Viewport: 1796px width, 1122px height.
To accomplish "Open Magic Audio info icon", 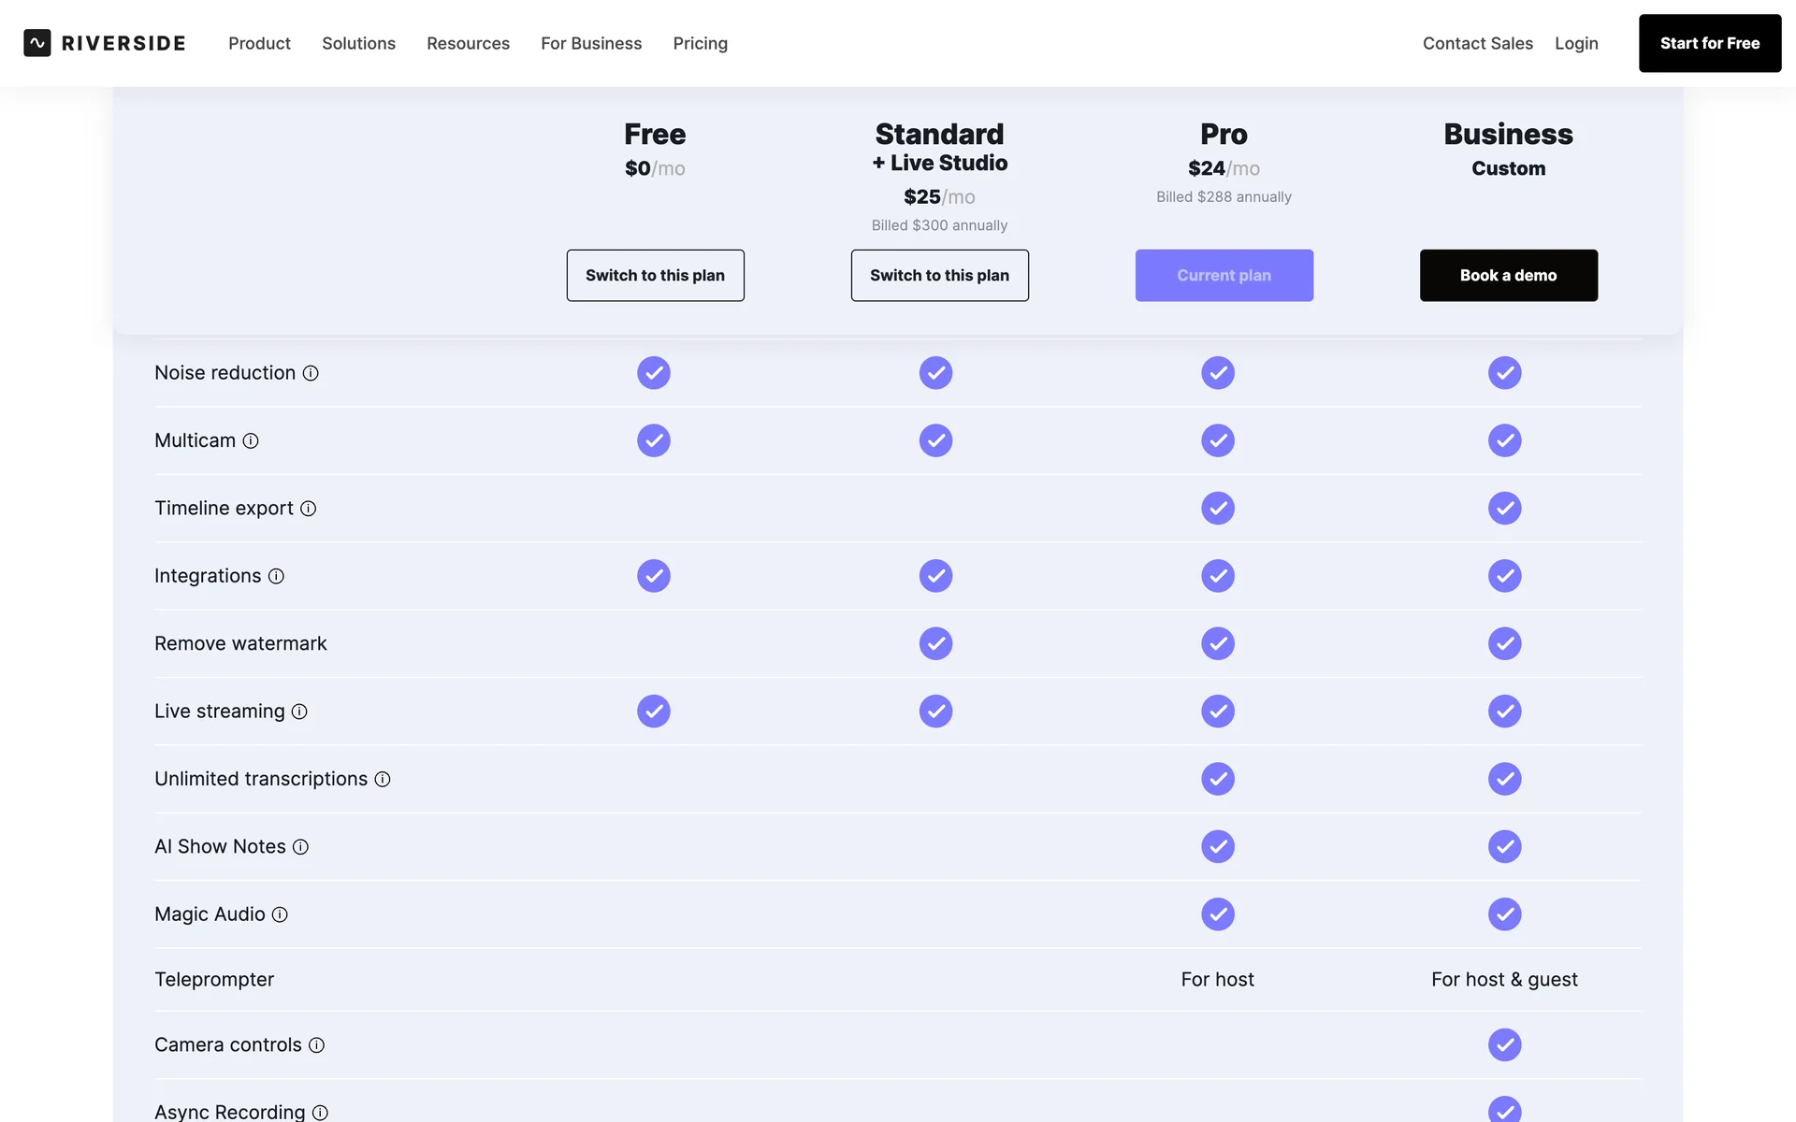I will [280, 914].
